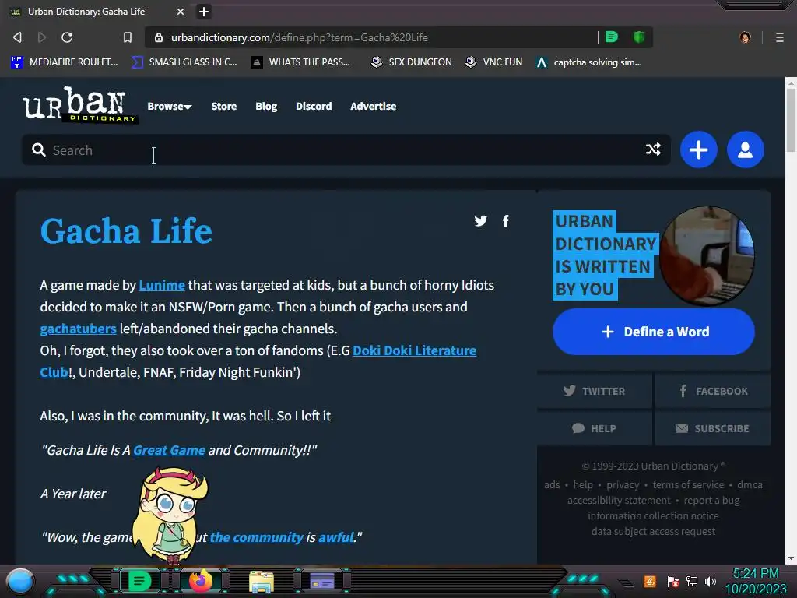Click the volume speaker tray icon
Screen dimensions: 797x598
coord(711,581)
